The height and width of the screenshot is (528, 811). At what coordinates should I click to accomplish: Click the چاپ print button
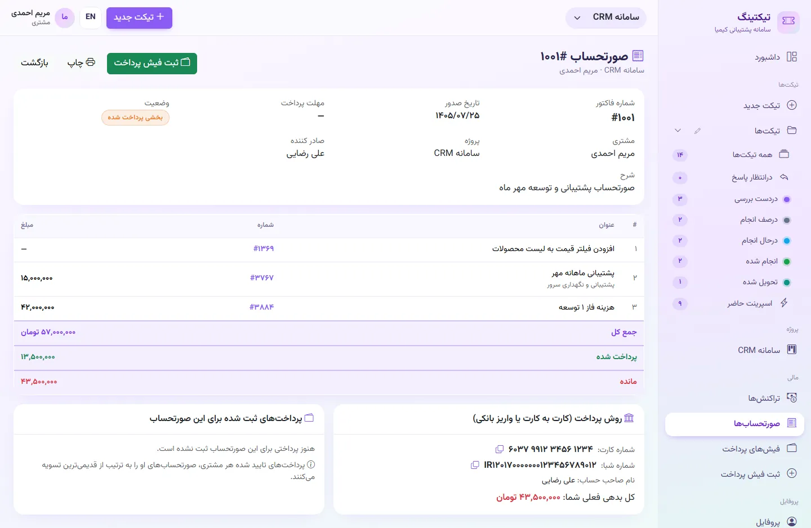(81, 62)
